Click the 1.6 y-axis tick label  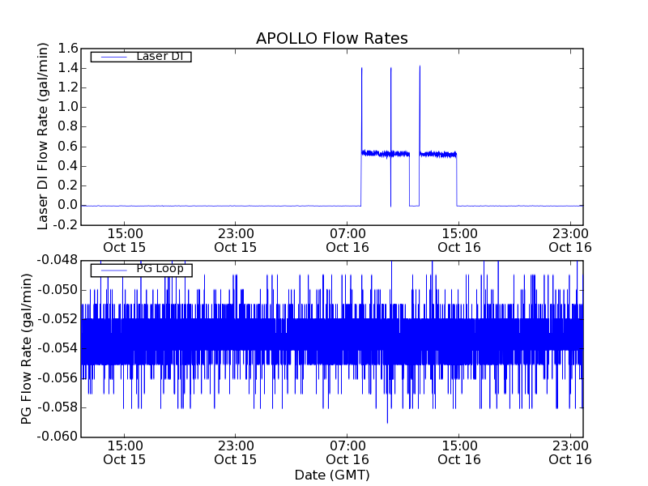pyautogui.click(x=68, y=49)
